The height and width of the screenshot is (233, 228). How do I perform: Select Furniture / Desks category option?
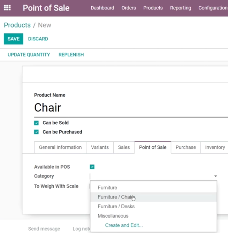[153, 207]
